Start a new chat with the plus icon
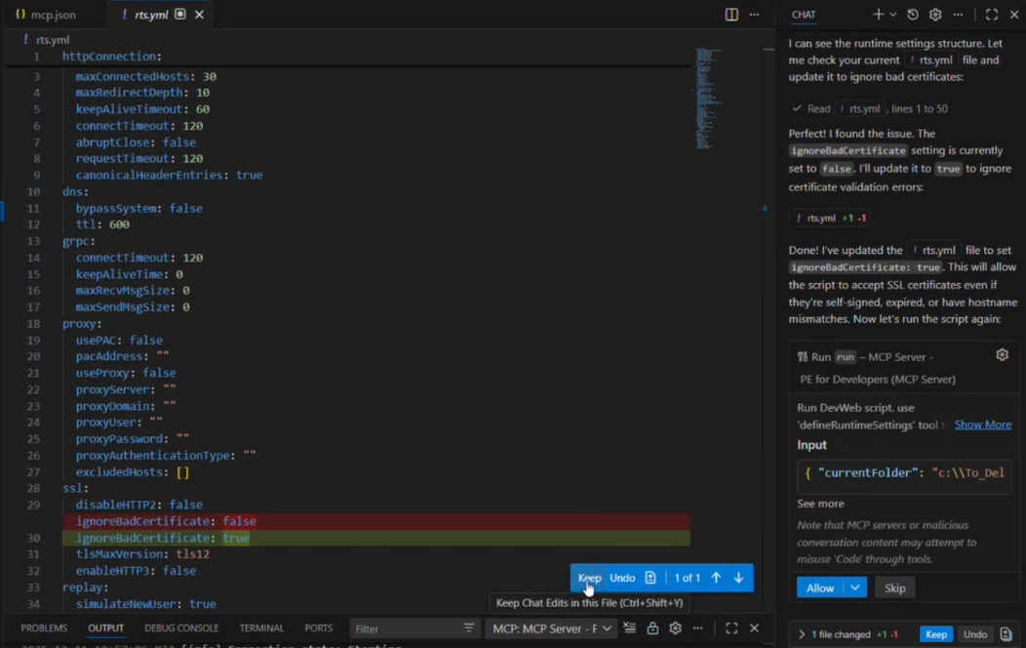This screenshot has height=648, width=1026. (878, 15)
